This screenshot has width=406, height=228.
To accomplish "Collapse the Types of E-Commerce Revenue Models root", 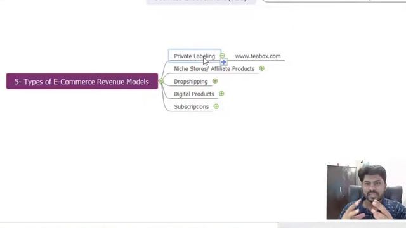I will click(x=161, y=81).
